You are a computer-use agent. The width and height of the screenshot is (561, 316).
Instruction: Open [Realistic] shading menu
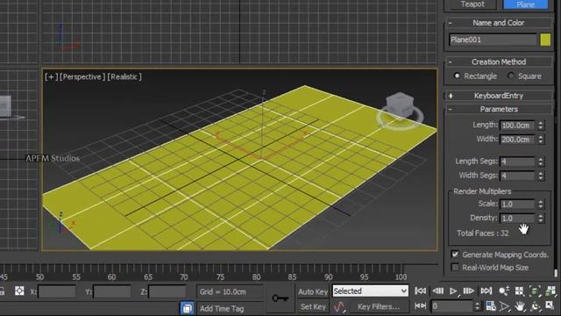[124, 76]
